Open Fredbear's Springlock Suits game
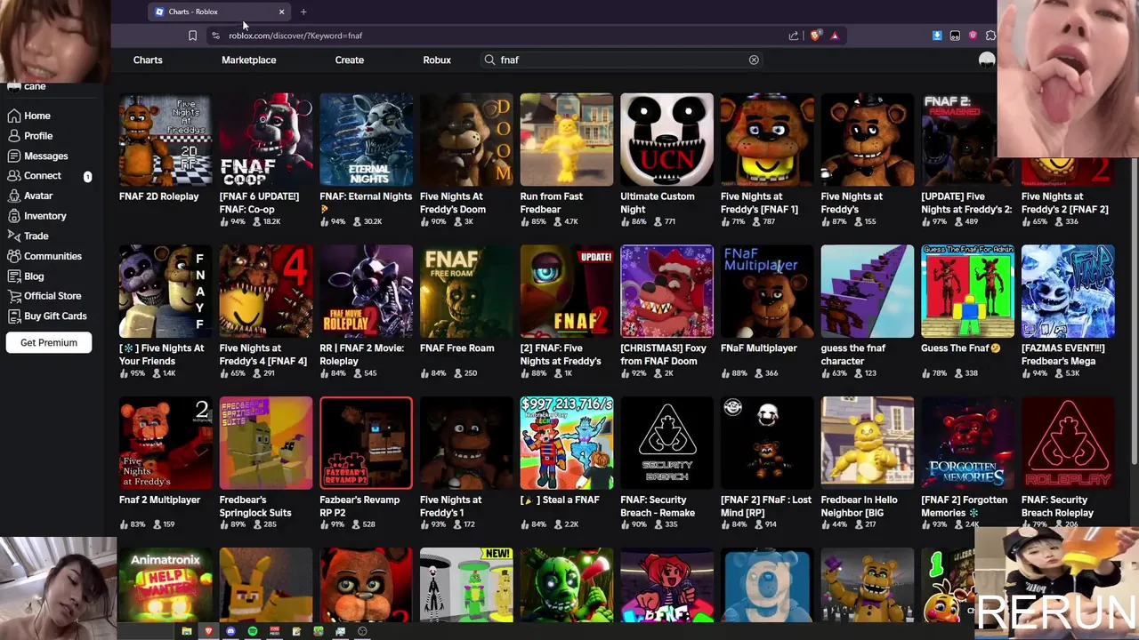 (266, 464)
